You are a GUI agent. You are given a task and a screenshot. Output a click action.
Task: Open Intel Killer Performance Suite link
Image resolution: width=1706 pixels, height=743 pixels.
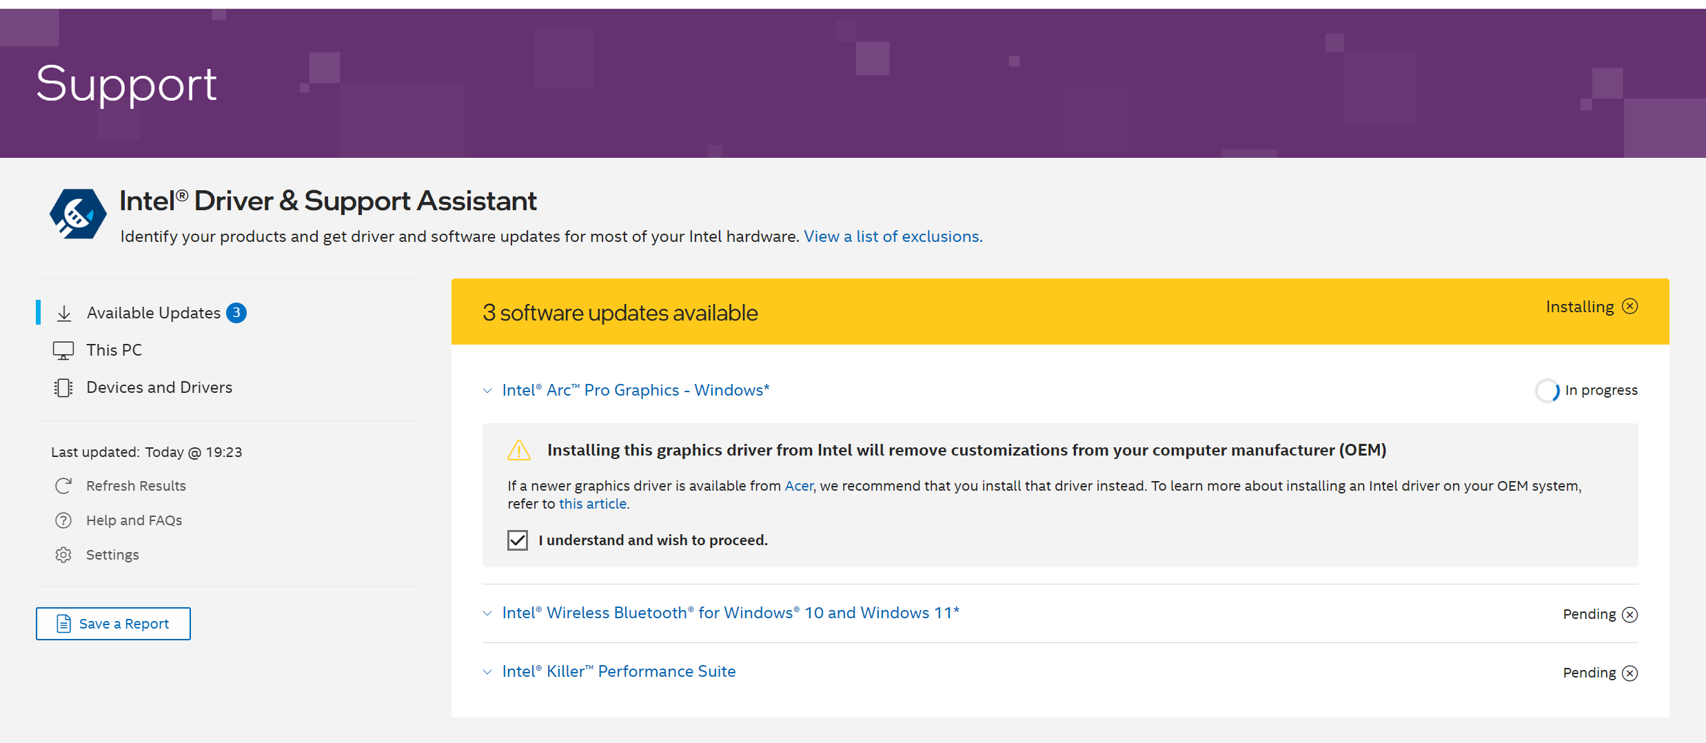619,671
